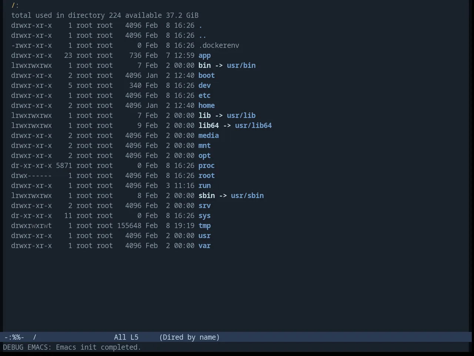Select the dev directory entry
Image resolution: width=474 pixels, height=356 pixels.
pos(204,86)
